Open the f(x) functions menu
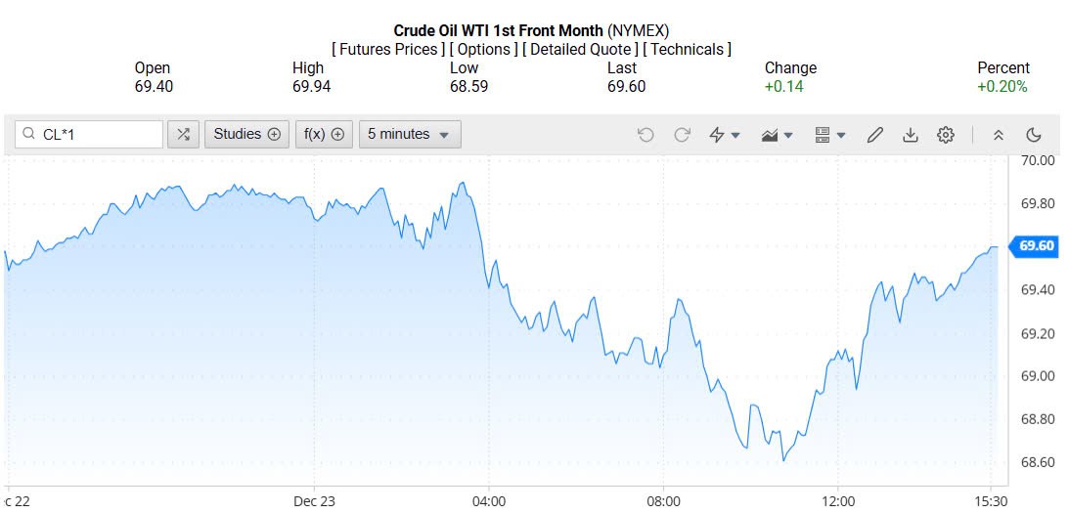1069x513 pixels. tap(323, 135)
